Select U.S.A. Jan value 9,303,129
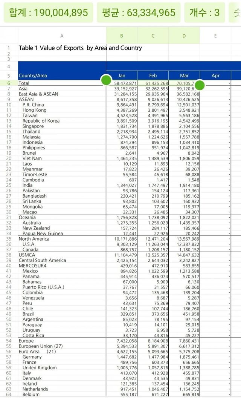 tap(122, 244)
